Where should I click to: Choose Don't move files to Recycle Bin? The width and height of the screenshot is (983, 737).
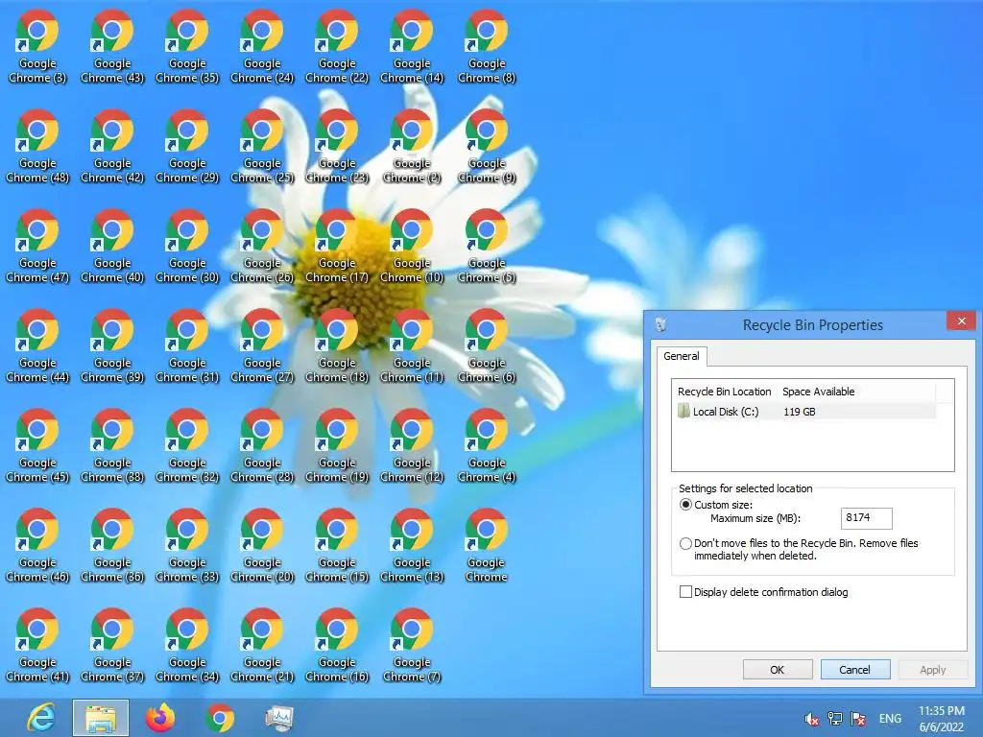pyautogui.click(x=685, y=543)
